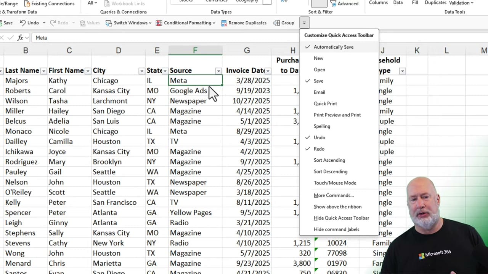
Task: Uncheck Redo in the customize menu
Action: click(x=319, y=149)
